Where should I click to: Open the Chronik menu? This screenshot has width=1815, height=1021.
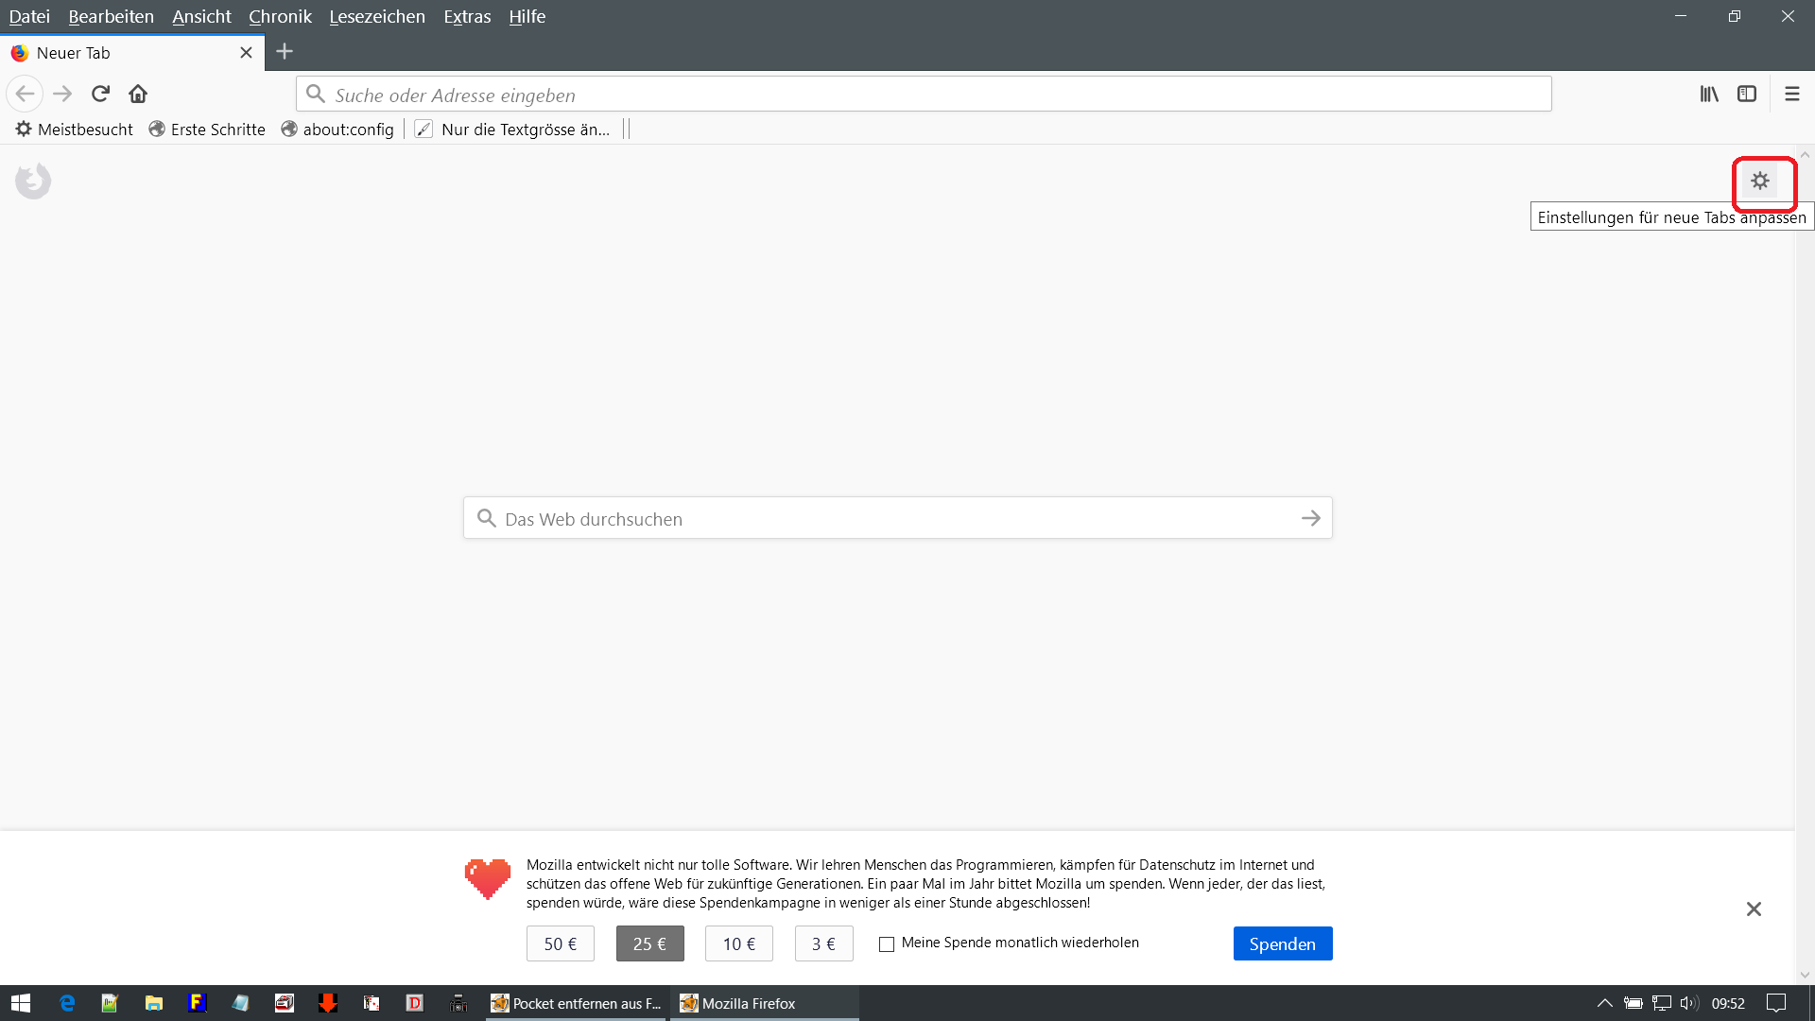click(280, 16)
